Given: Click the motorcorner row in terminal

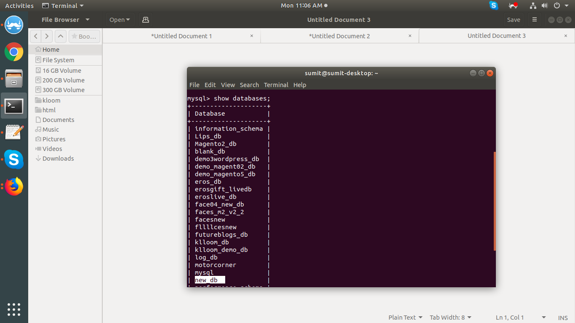Looking at the screenshot, I should pyautogui.click(x=216, y=265).
